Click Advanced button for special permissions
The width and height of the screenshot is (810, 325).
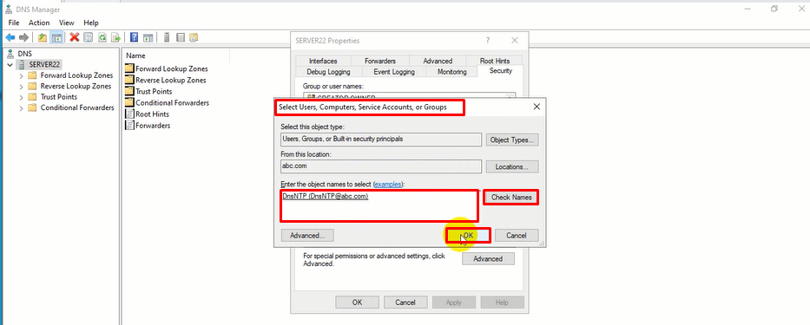488,259
